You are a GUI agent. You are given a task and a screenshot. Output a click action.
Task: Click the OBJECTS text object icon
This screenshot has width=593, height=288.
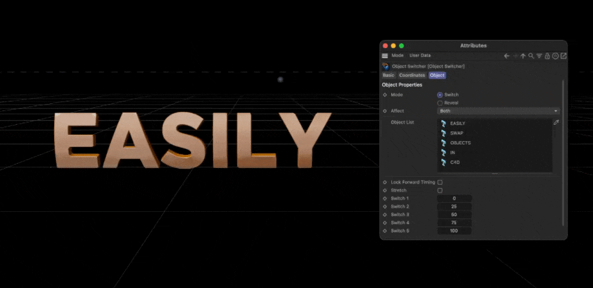[x=444, y=143]
